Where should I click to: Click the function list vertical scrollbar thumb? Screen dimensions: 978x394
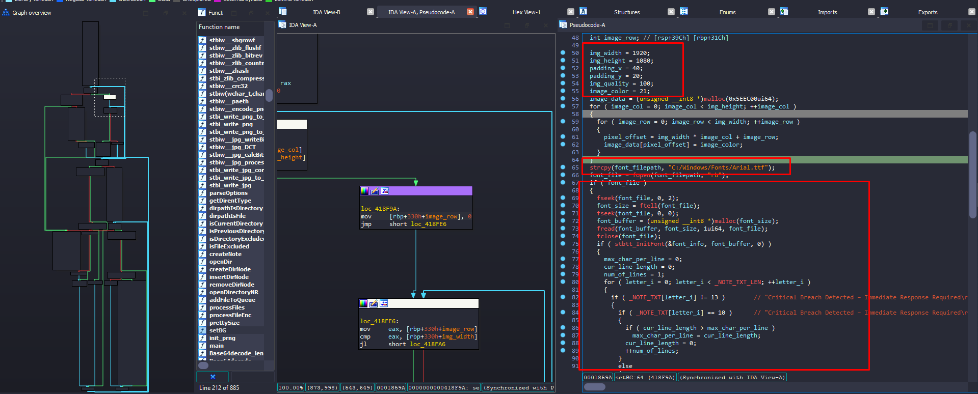click(269, 96)
